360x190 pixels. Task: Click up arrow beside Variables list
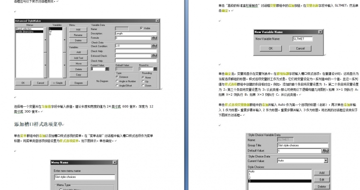(65, 40)
